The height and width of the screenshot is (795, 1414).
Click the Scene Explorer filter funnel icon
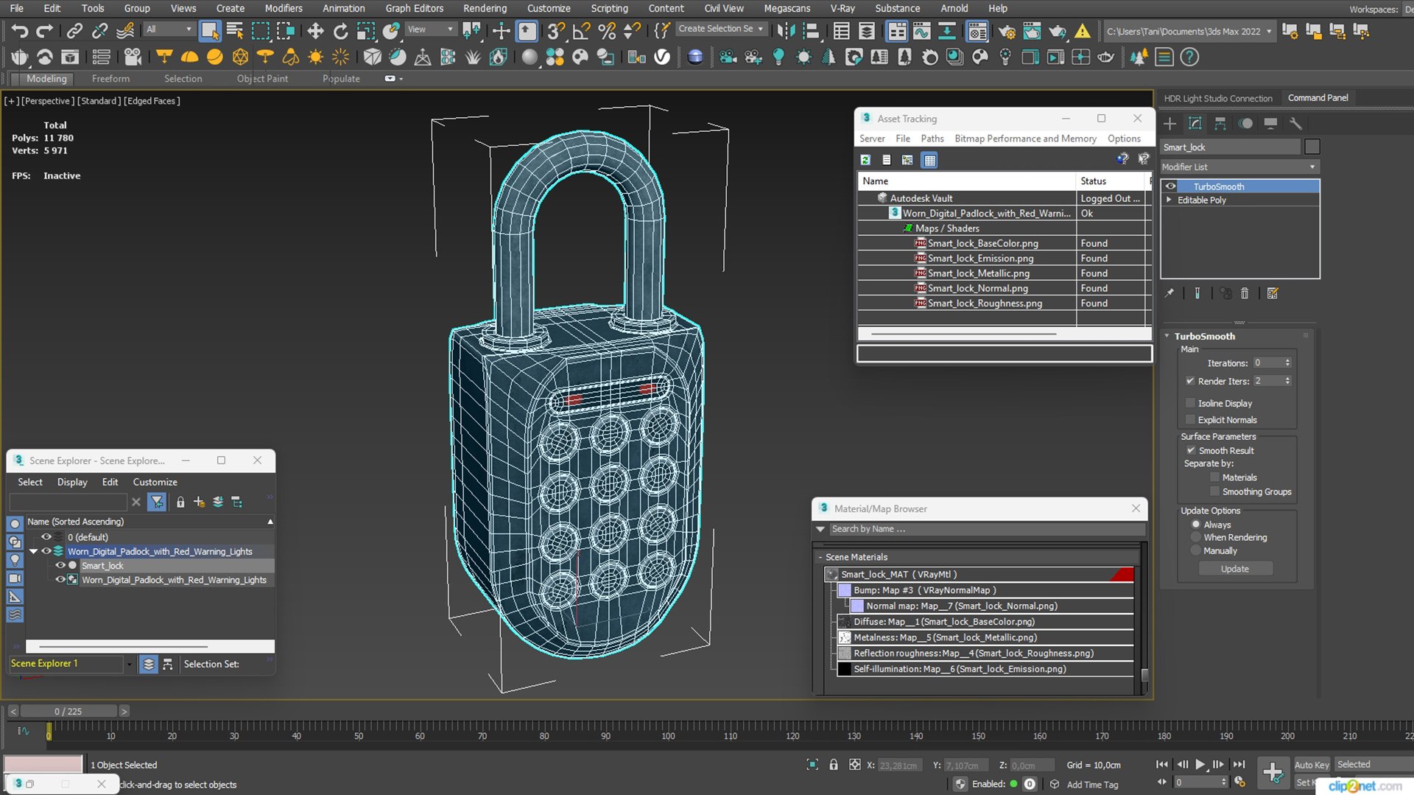tap(157, 502)
